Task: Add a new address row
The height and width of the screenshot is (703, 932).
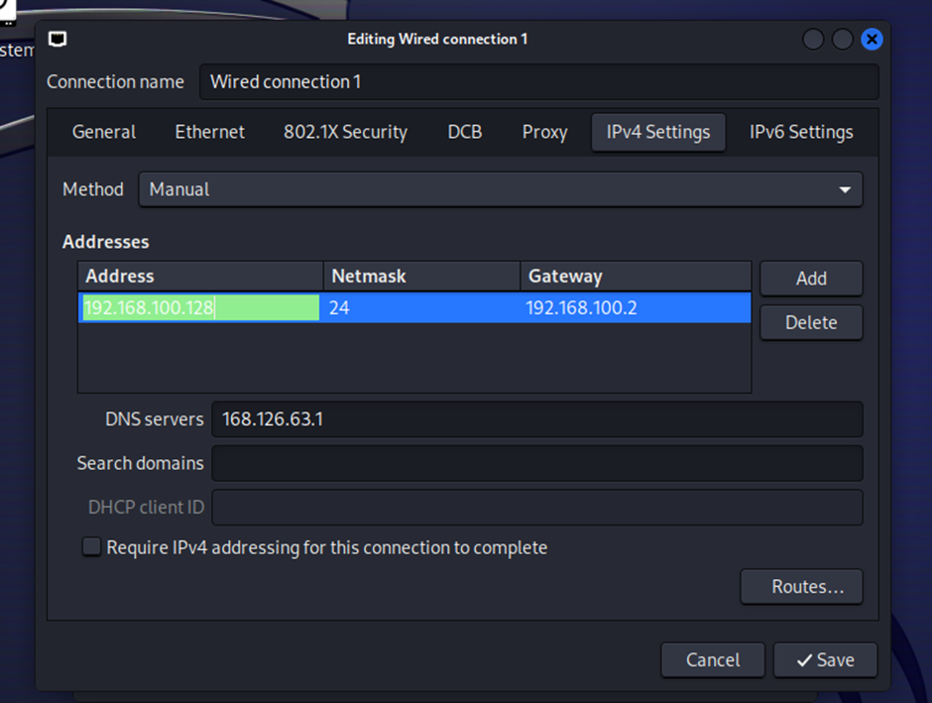Action: click(x=811, y=279)
